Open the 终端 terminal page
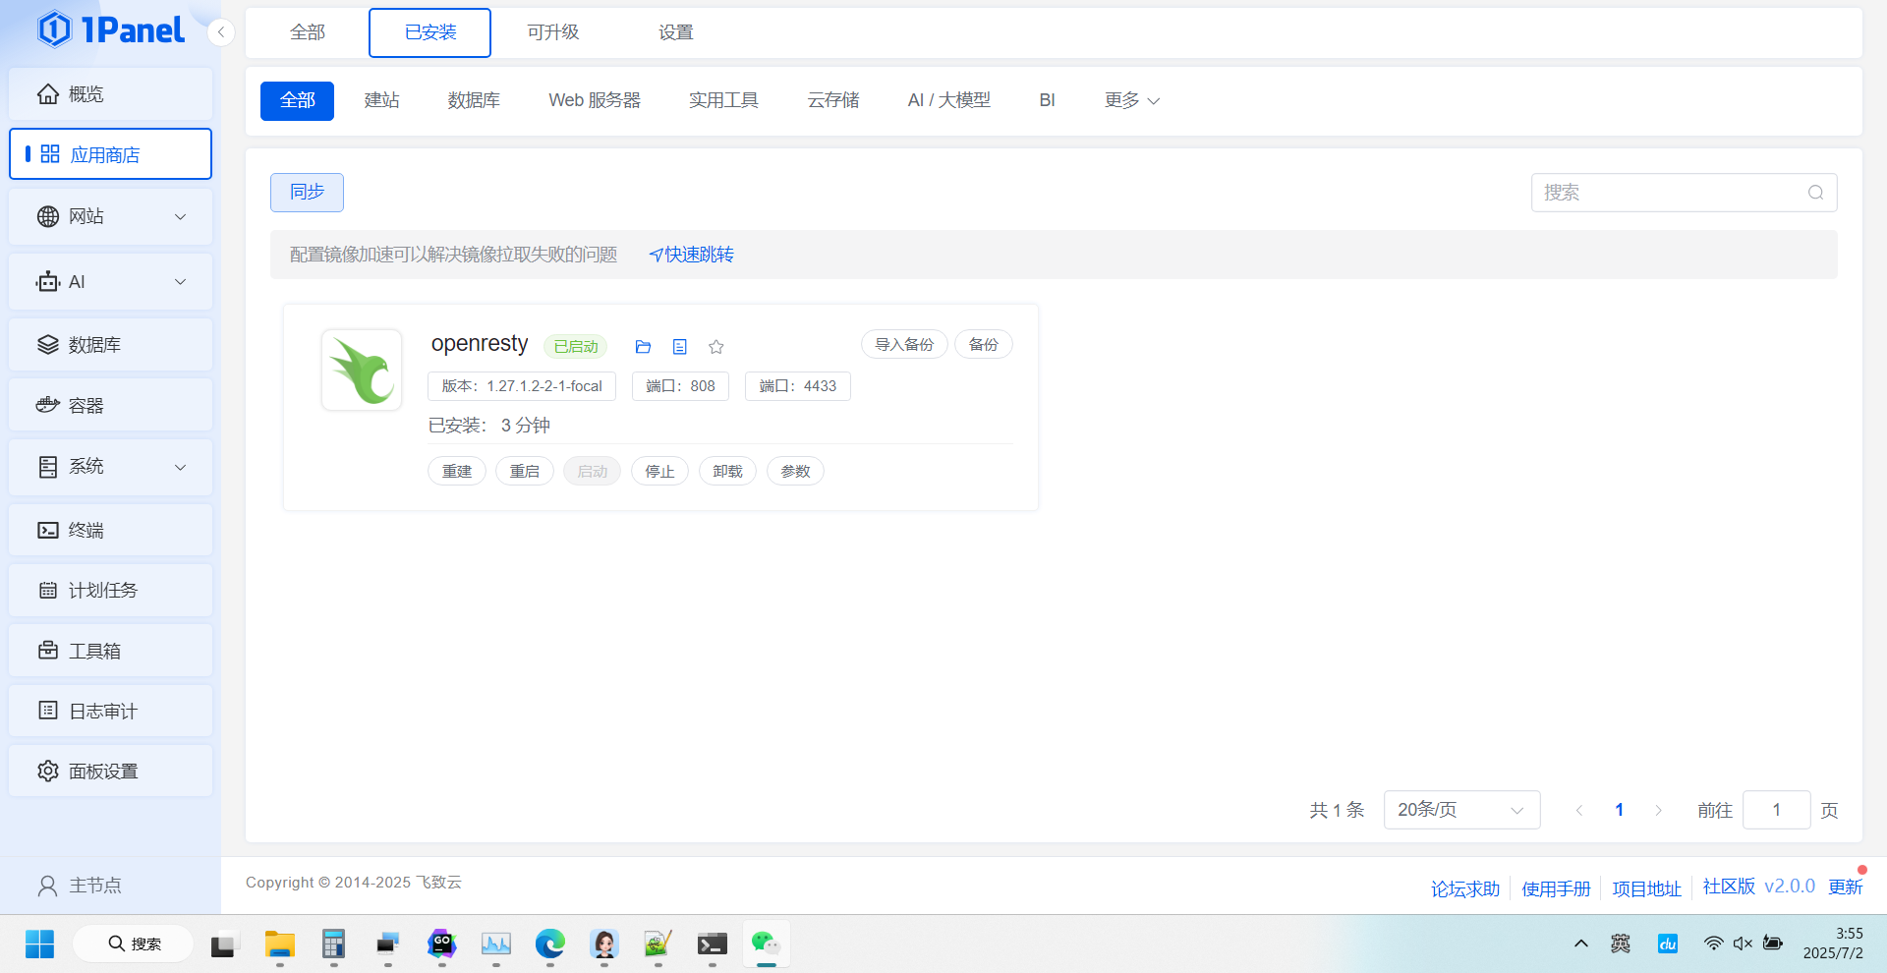This screenshot has width=1887, height=973. pos(110,530)
